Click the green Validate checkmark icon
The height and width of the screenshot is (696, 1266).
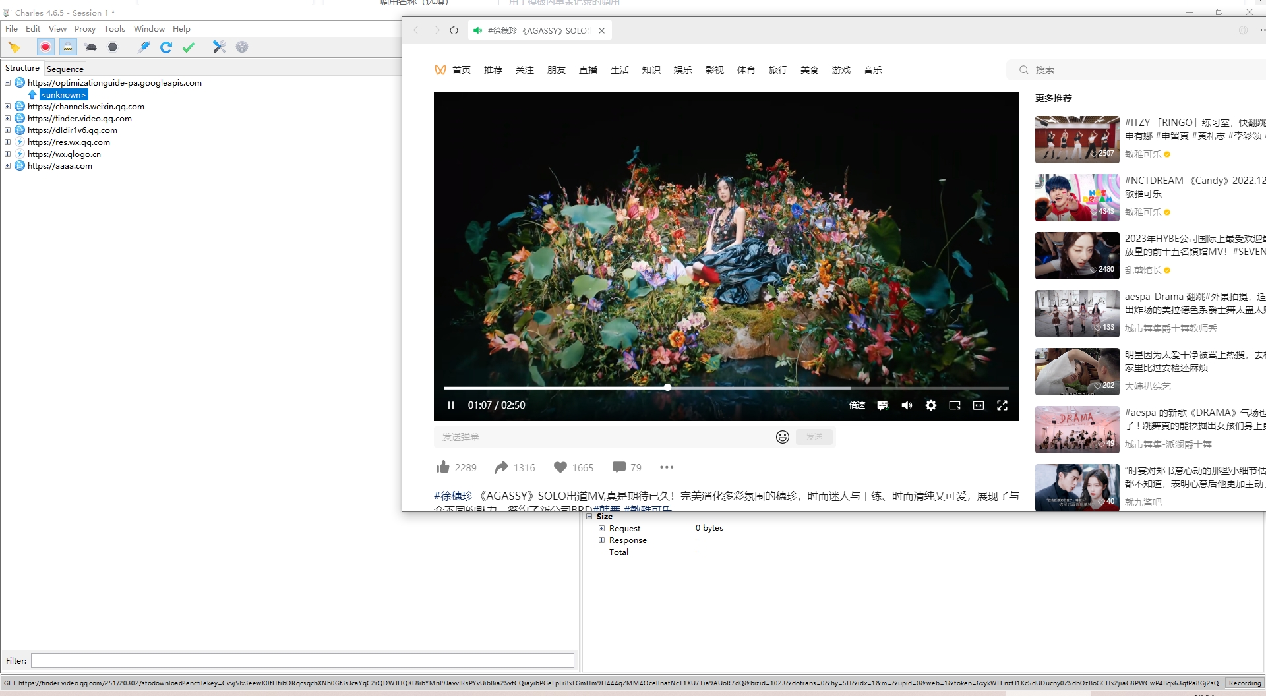coord(189,47)
